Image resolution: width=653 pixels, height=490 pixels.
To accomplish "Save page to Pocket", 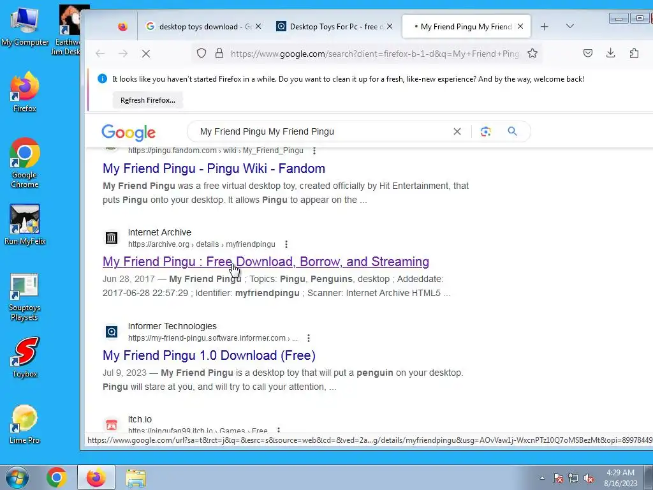I will point(587,54).
